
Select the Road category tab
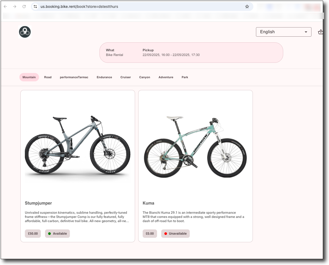48,77
